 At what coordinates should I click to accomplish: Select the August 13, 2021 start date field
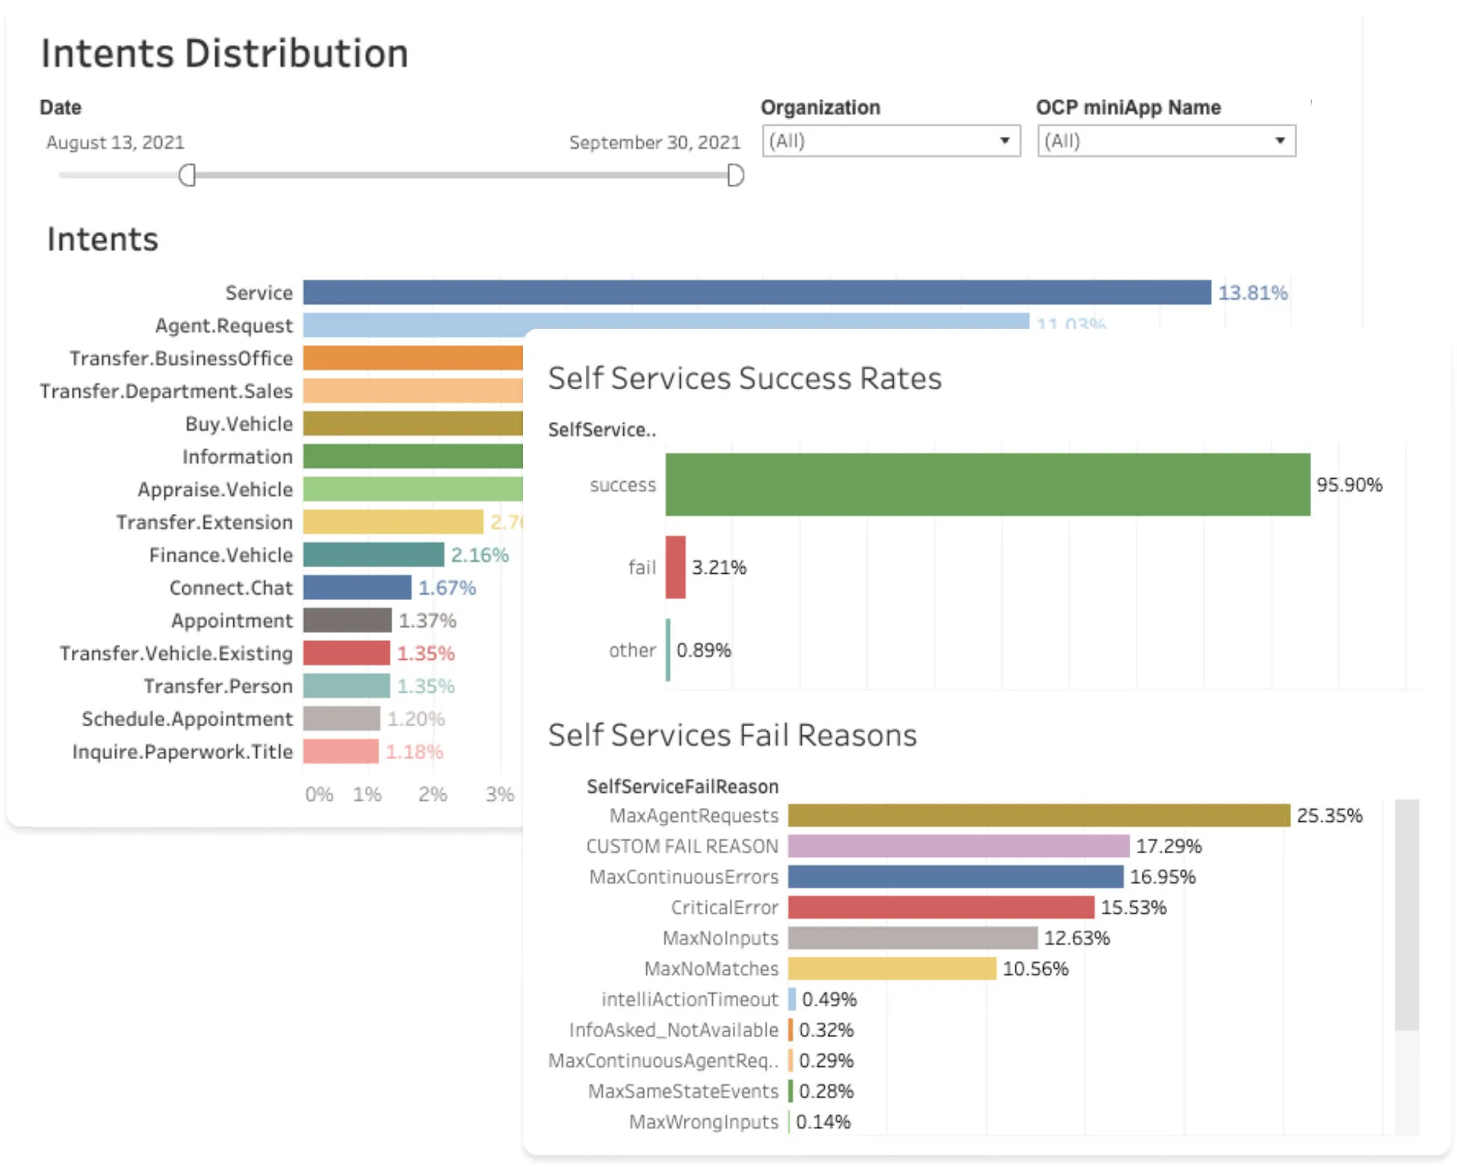(115, 143)
